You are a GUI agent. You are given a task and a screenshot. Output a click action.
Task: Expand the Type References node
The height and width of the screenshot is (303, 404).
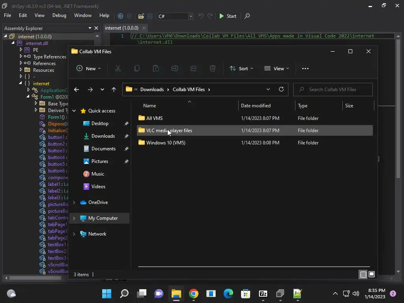tap(21, 56)
